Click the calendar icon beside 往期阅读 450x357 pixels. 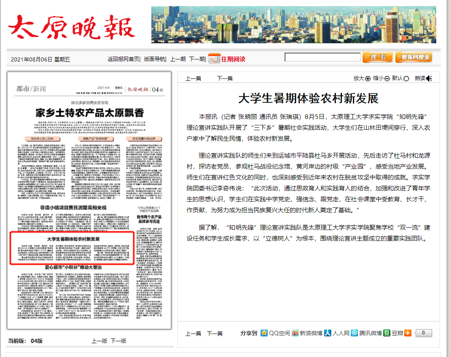coord(214,59)
